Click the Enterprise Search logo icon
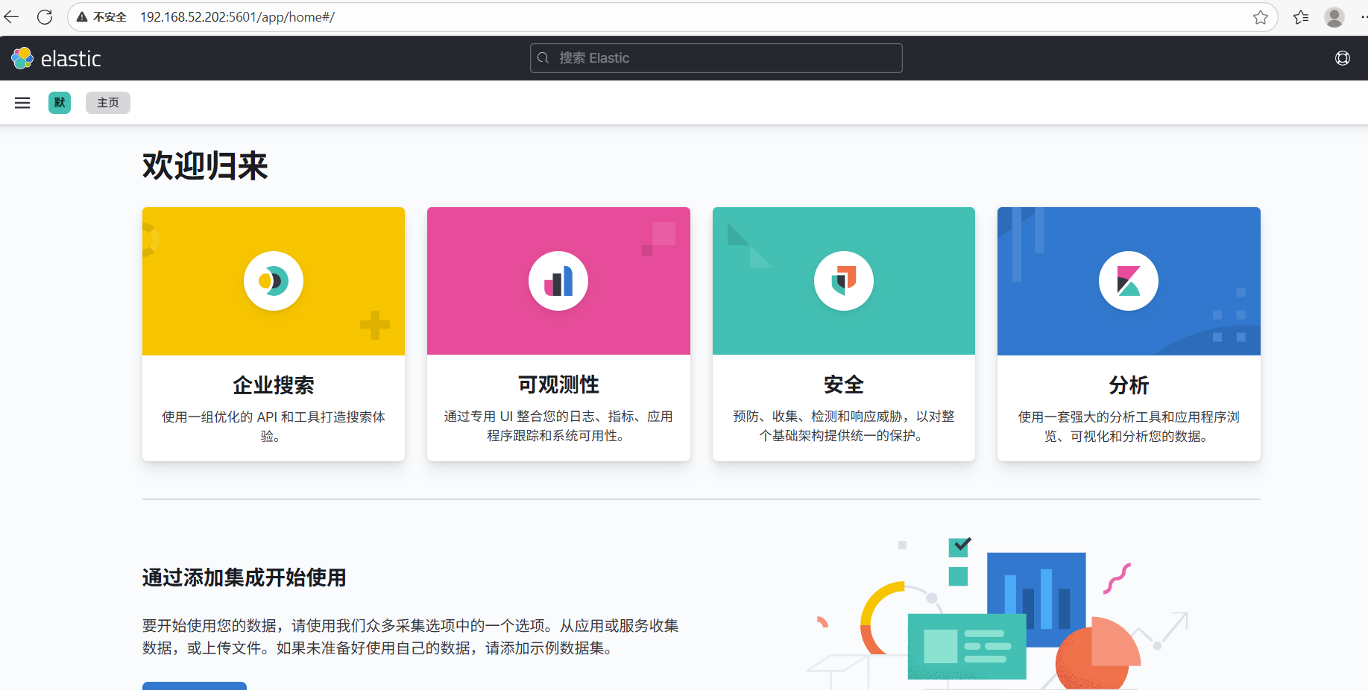The width and height of the screenshot is (1368, 690). pyautogui.click(x=274, y=281)
